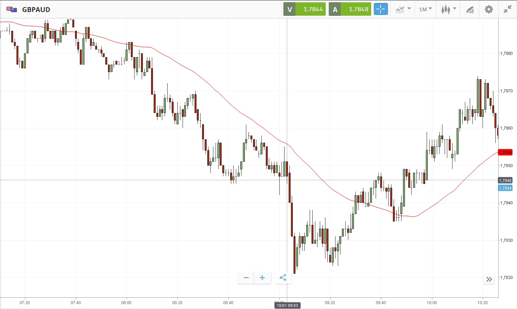The height and width of the screenshot is (309, 517).
Task: Click the red 1.7854 moving average price label
Action: pos(505,152)
